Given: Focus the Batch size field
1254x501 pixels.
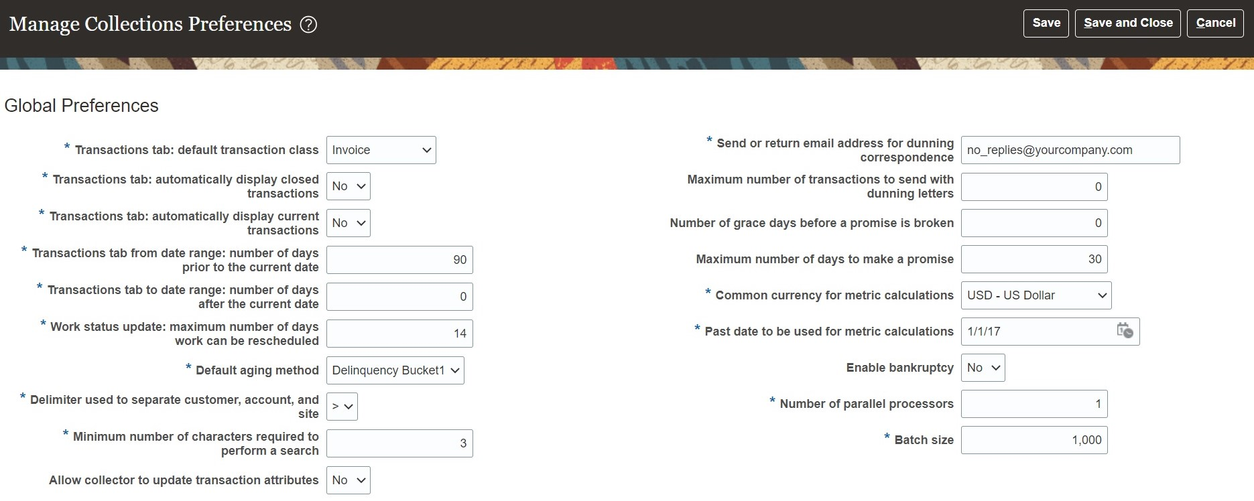Looking at the screenshot, I should (x=1033, y=440).
